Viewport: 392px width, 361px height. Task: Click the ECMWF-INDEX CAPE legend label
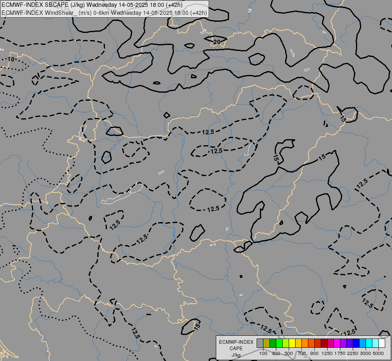[x=236, y=345]
